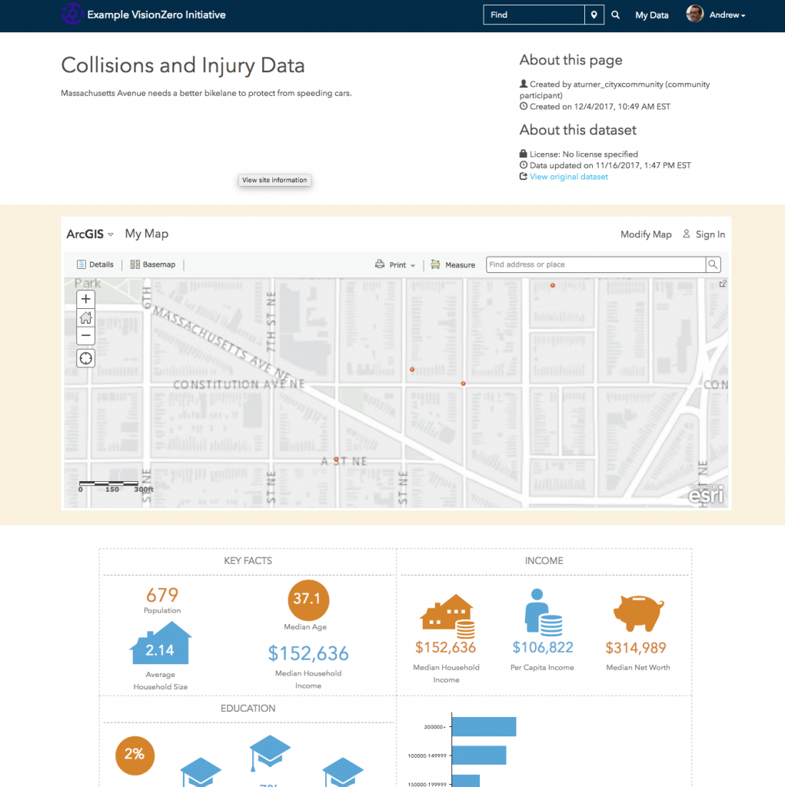Expand the Print options dropdown arrow

point(411,264)
